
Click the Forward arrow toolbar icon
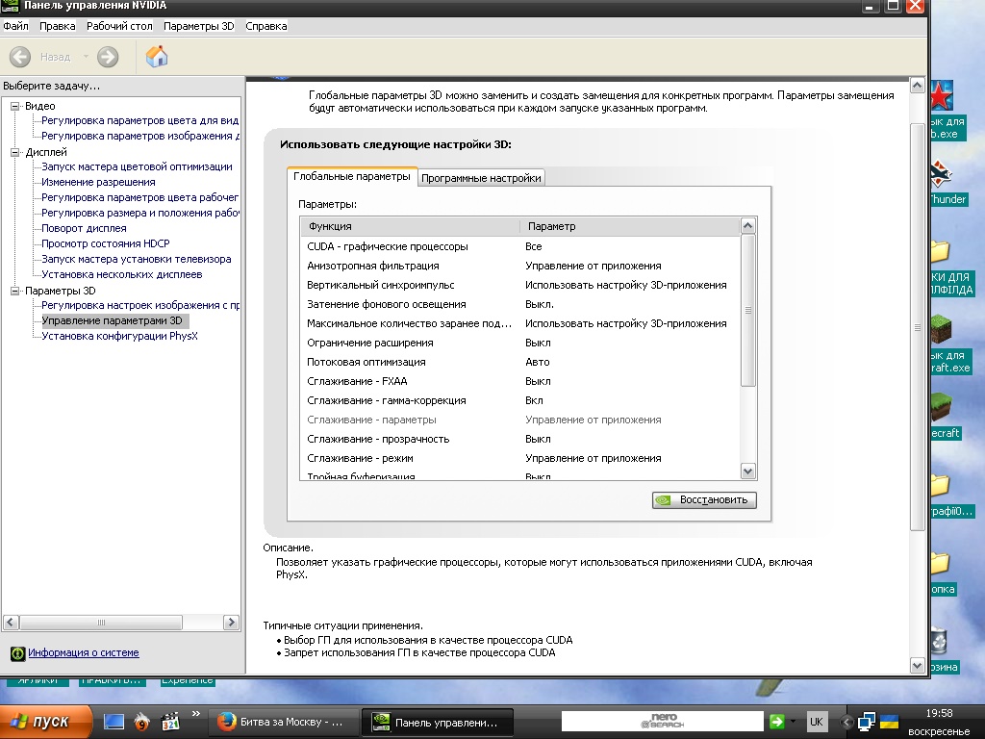[x=108, y=57]
